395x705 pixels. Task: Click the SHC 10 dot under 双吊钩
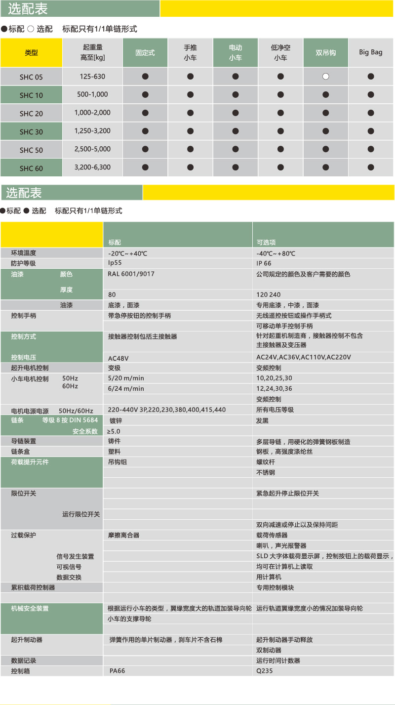point(325,95)
